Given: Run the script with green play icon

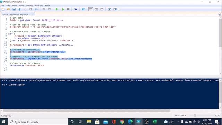Looking at the screenshot, I should click(x=57, y=9).
